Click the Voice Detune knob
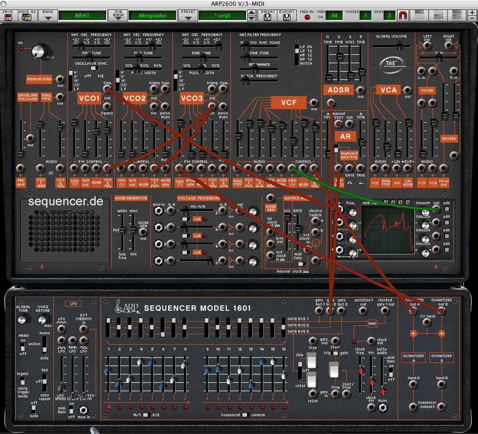Screen dimensions: 478x434 click(42, 320)
